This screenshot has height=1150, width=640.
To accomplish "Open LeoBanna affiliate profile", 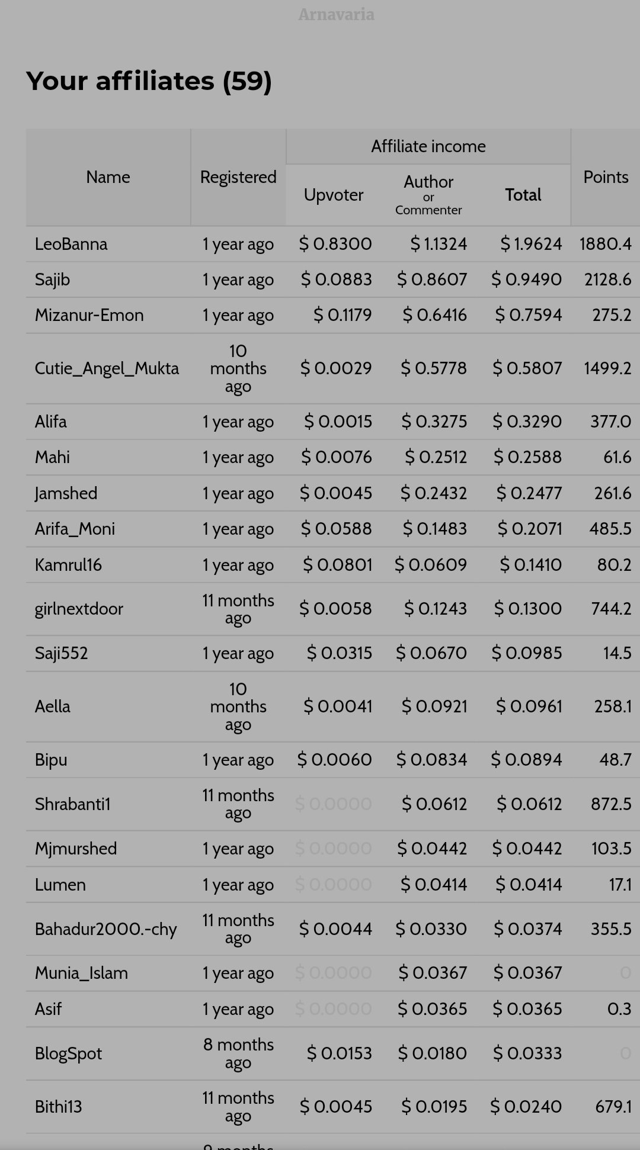I will click(71, 244).
